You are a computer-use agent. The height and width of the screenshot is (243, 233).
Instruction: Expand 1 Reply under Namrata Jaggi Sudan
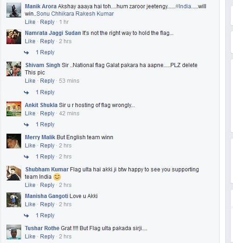click(45, 52)
